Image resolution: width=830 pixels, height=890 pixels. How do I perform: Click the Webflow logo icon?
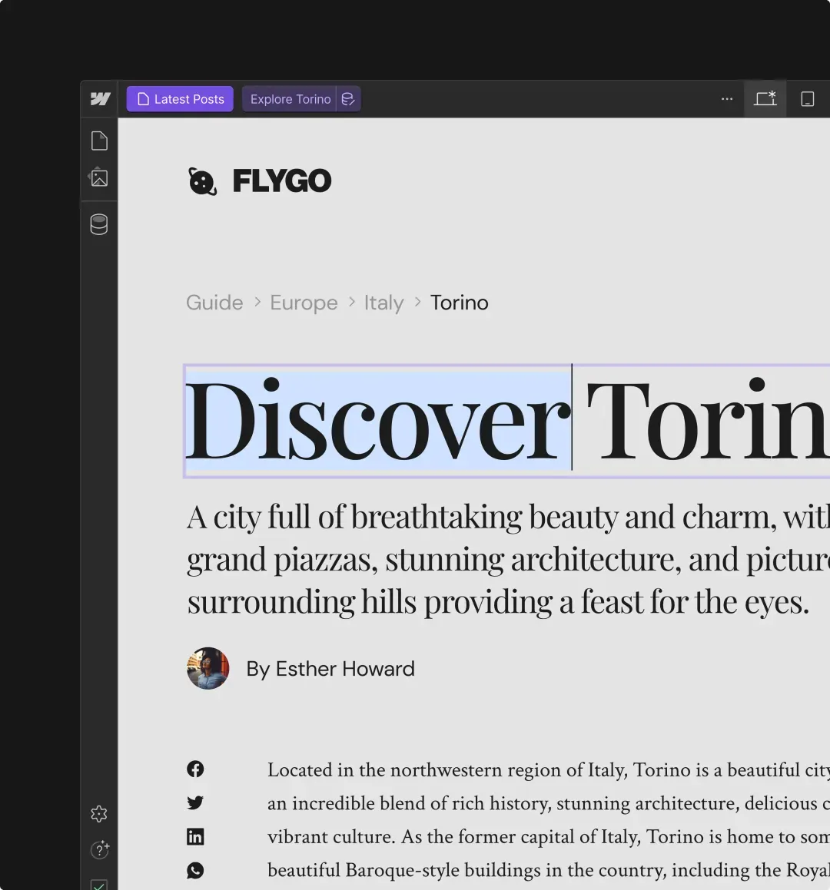(100, 99)
